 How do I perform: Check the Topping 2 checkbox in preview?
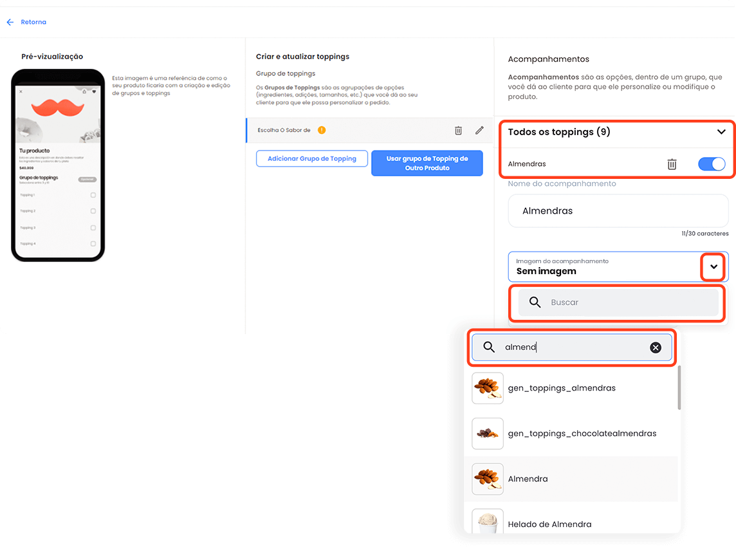[x=93, y=211]
